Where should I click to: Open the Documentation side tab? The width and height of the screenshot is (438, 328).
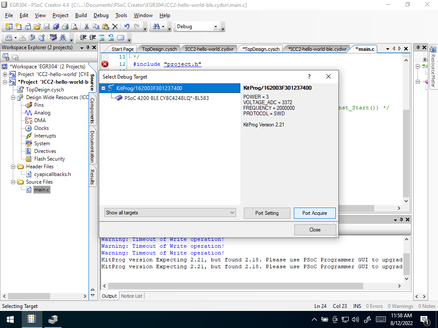click(x=92, y=146)
